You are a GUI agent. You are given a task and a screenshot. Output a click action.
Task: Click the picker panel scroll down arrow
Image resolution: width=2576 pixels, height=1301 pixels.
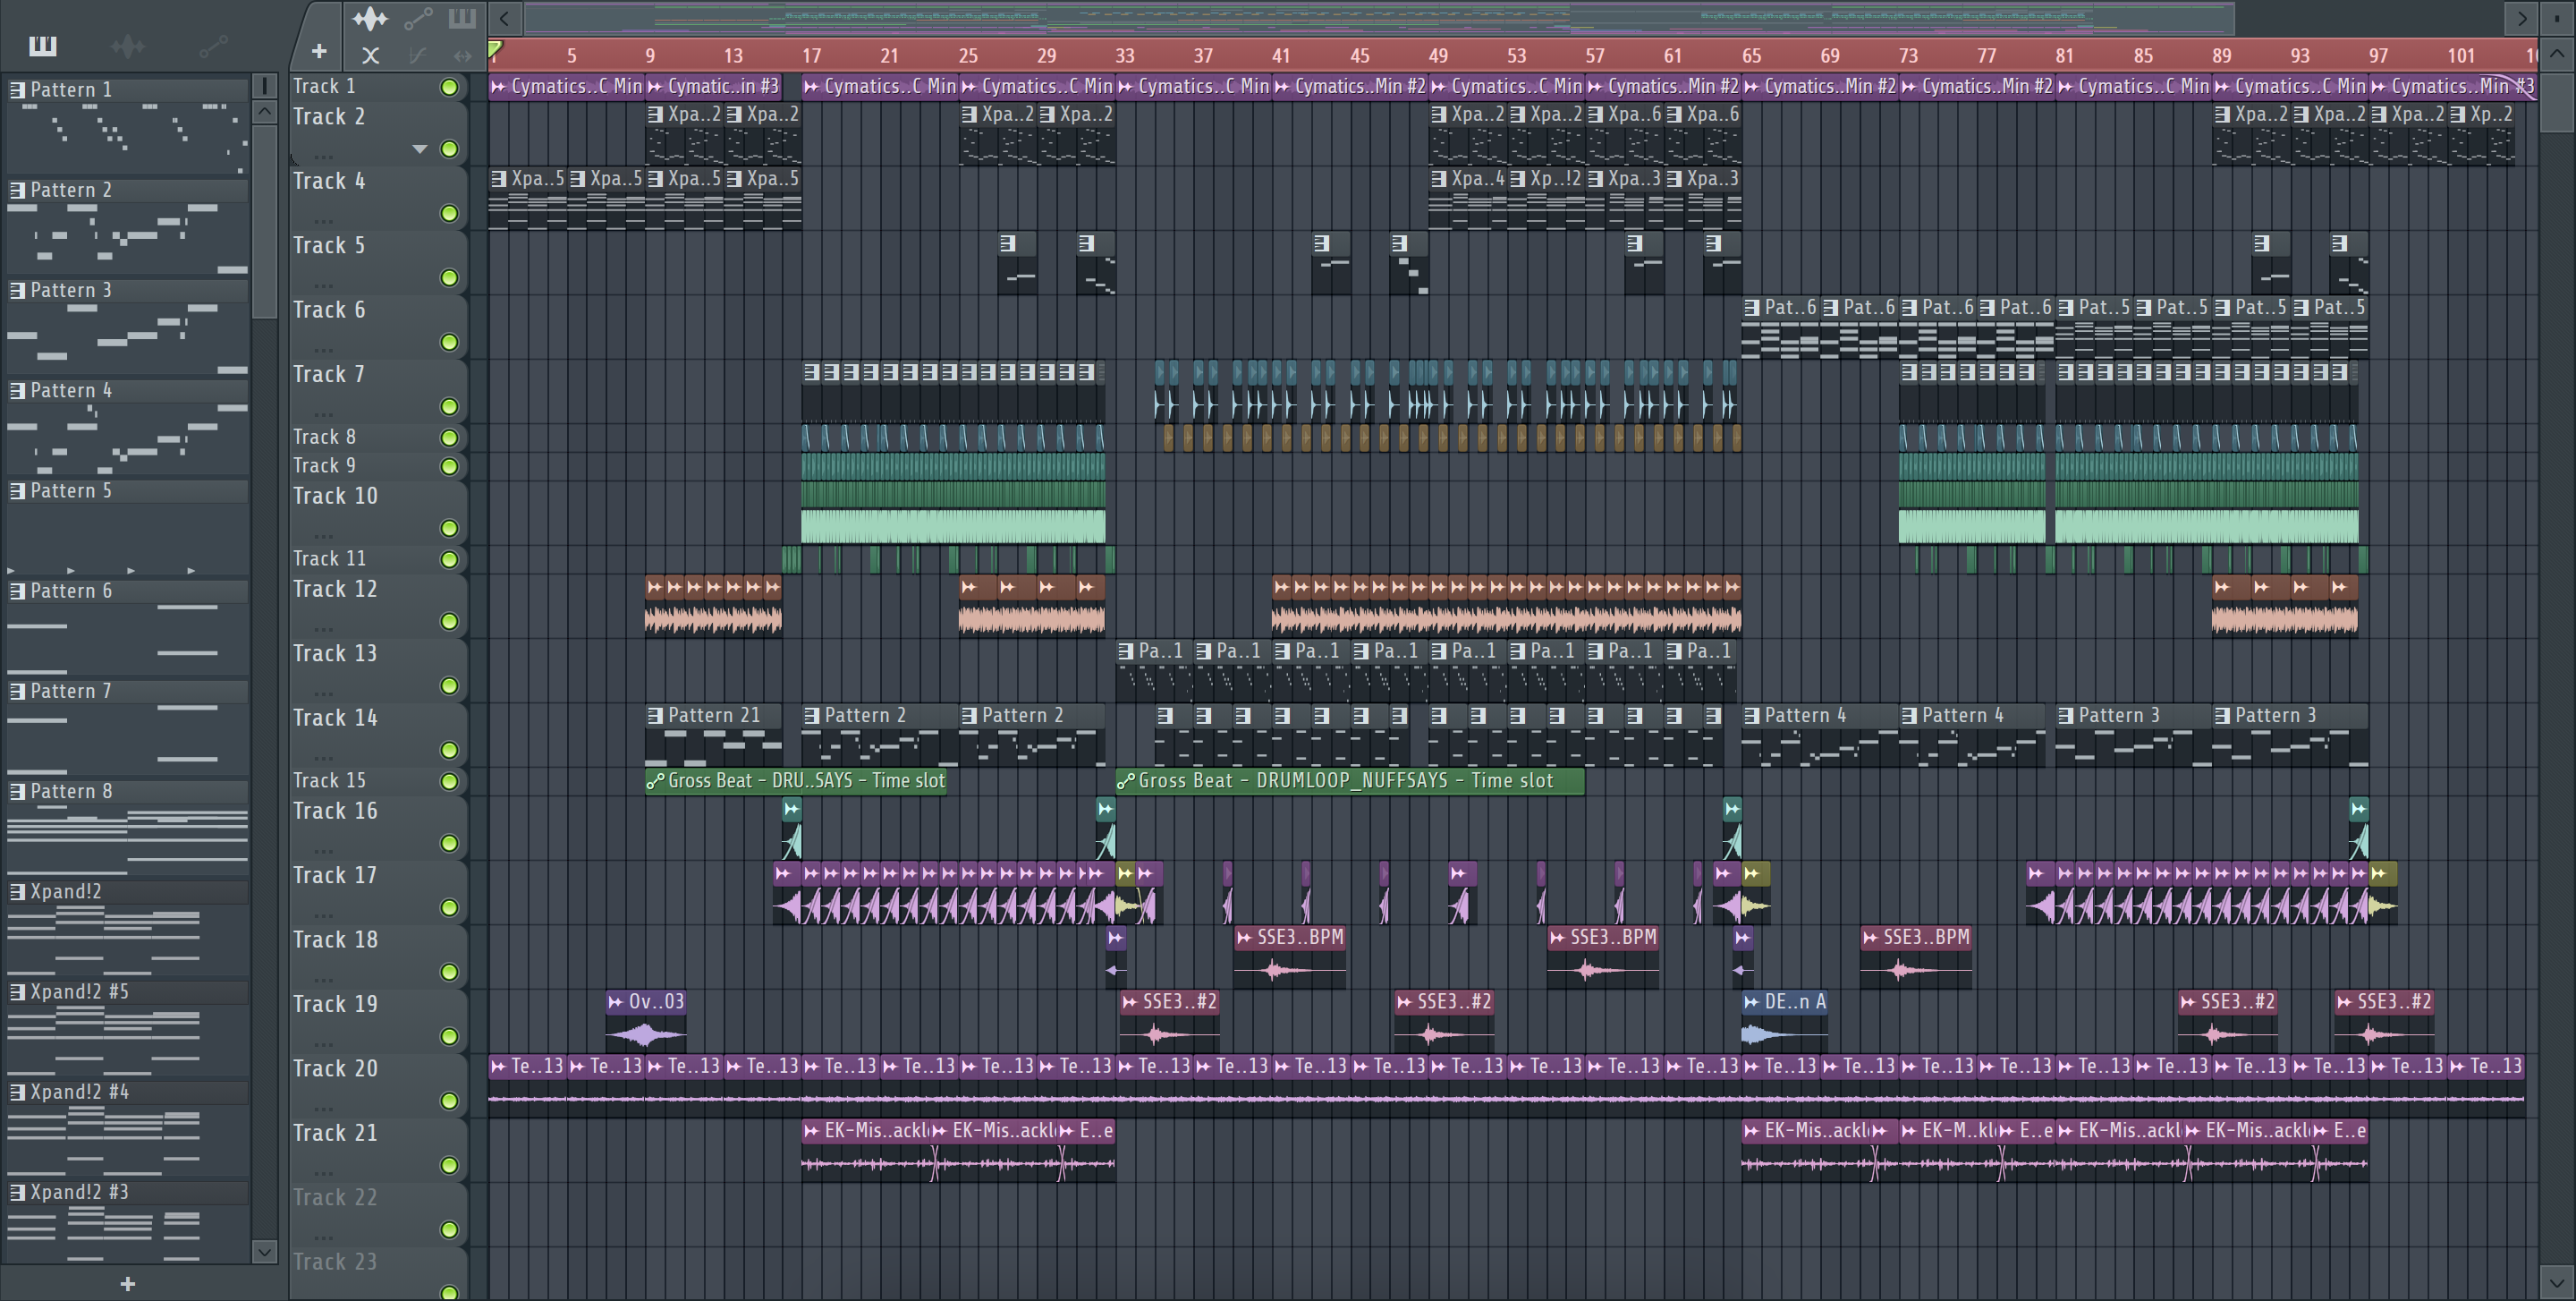(x=265, y=1252)
